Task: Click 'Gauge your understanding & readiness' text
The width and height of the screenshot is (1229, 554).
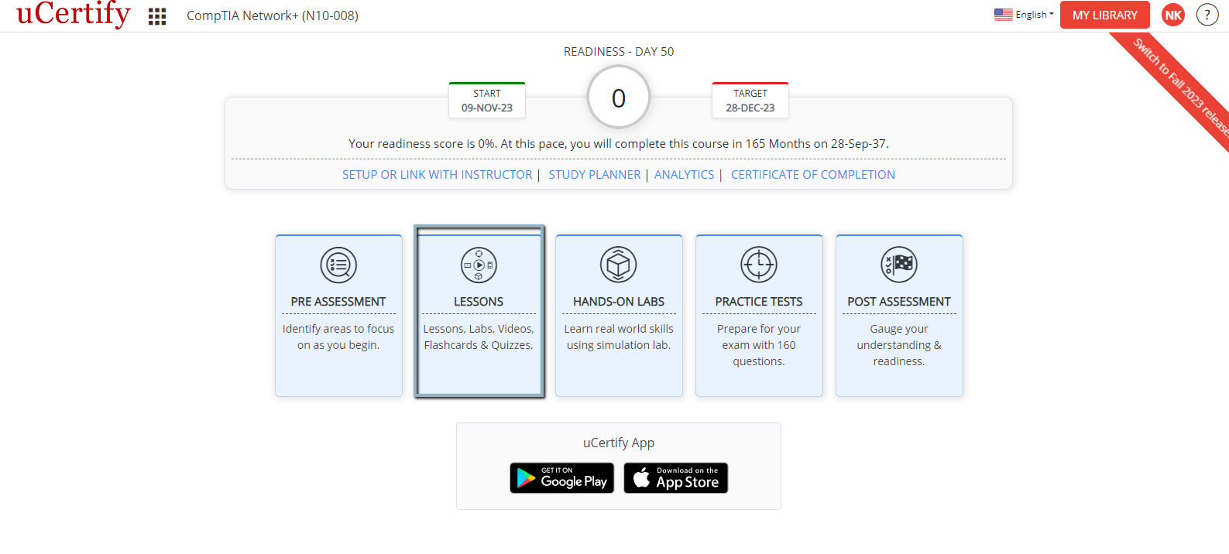Action: tap(899, 345)
